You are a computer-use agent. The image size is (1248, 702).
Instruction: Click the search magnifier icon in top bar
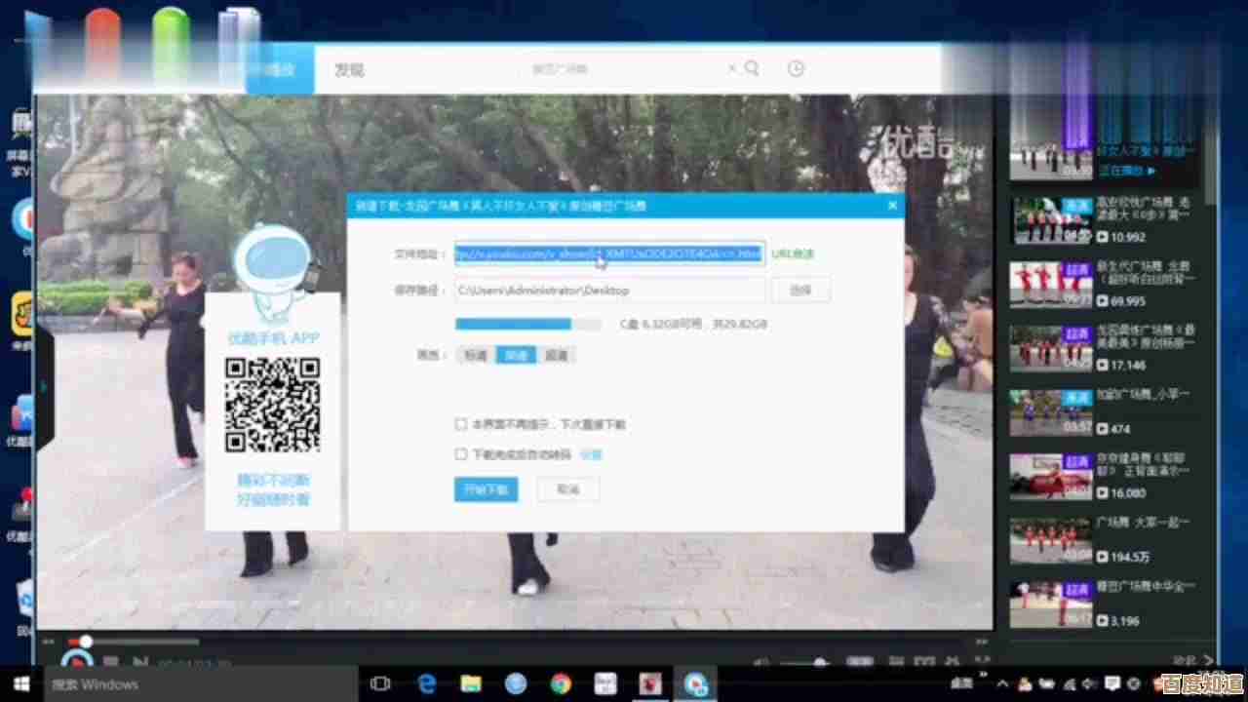pos(752,68)
